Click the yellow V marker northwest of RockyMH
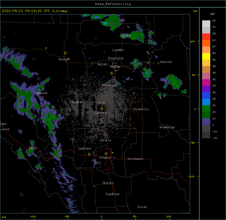The image size is (226, 220). (46, 48)
